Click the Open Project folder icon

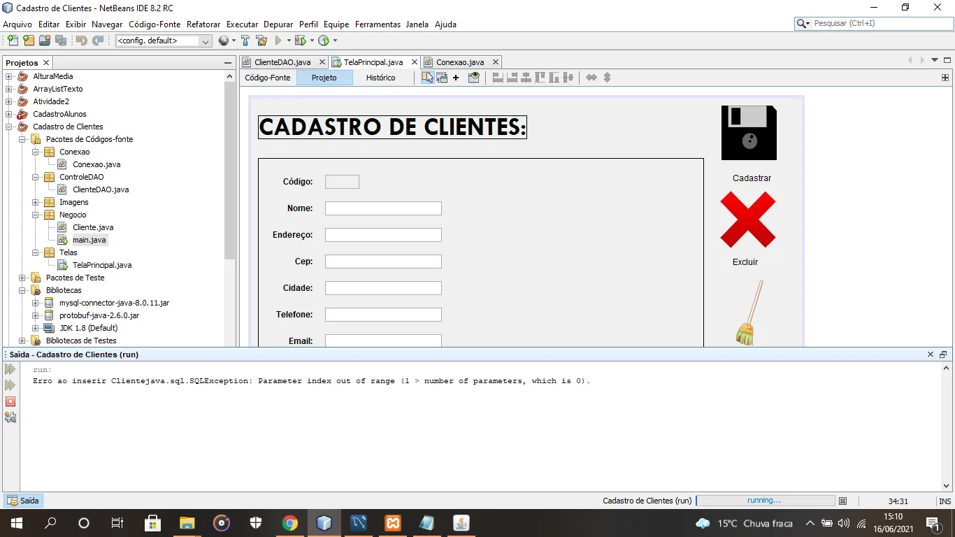tap(45, 41)
